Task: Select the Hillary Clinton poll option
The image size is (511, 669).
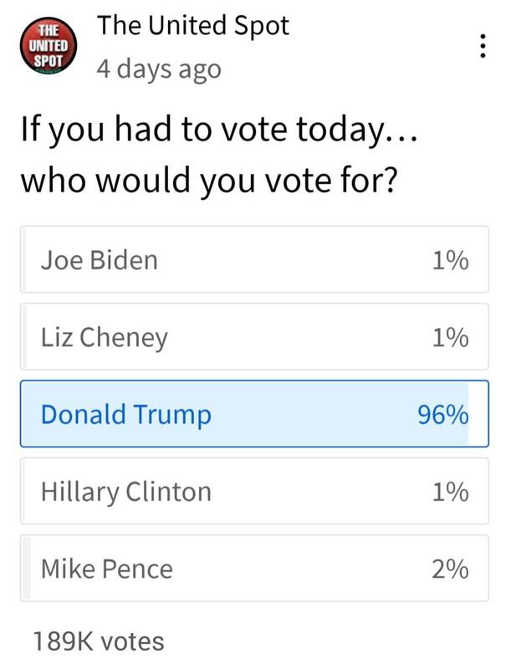Action: [x=254, y=491]
